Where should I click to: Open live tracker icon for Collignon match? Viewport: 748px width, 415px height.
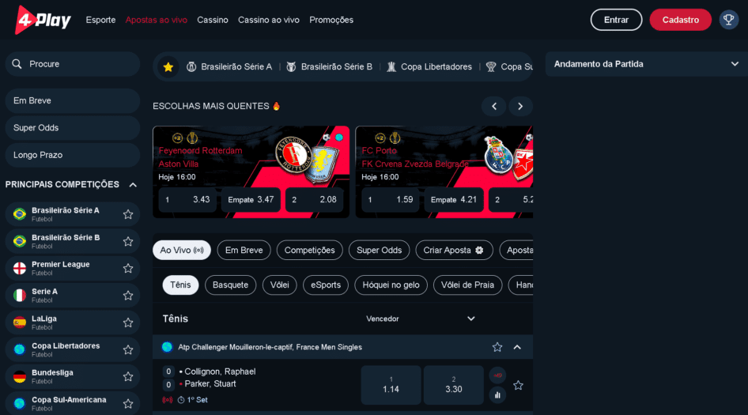pyautogui.click(x=497, y=375)
